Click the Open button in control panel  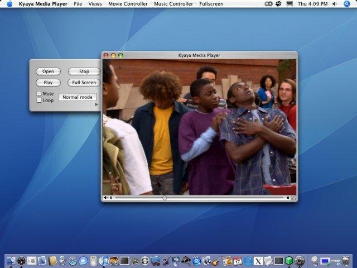click(x=49, y=71)
